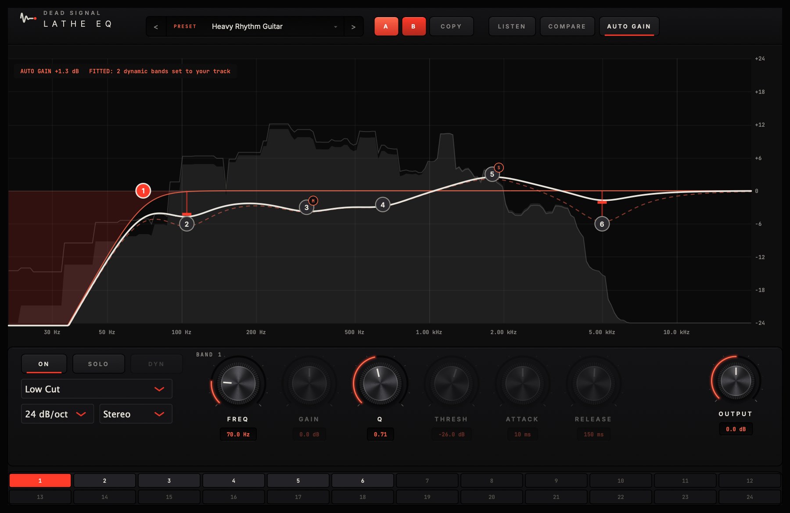Screen dimensions: 790x513
Task: Select band slot 7 tab
Action: tap(427, 481)
